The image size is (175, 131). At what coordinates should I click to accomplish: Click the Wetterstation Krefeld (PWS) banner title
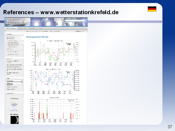[28, 21]
